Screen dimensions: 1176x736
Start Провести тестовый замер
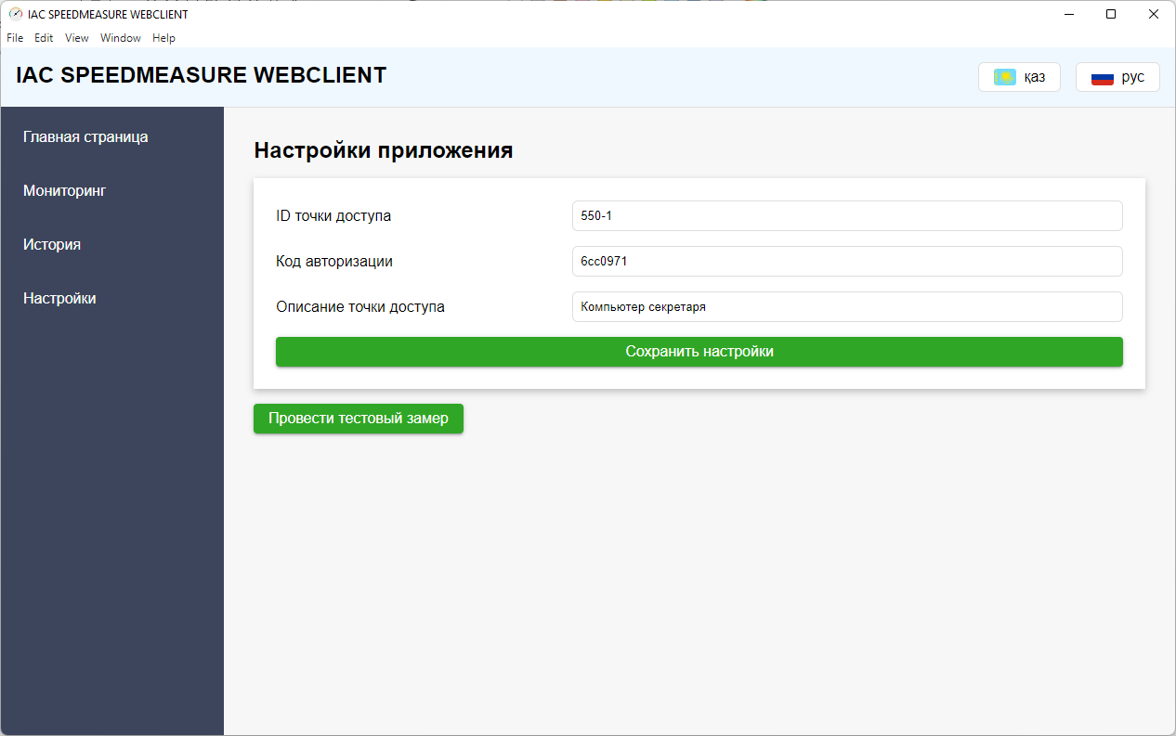(359, 419)
